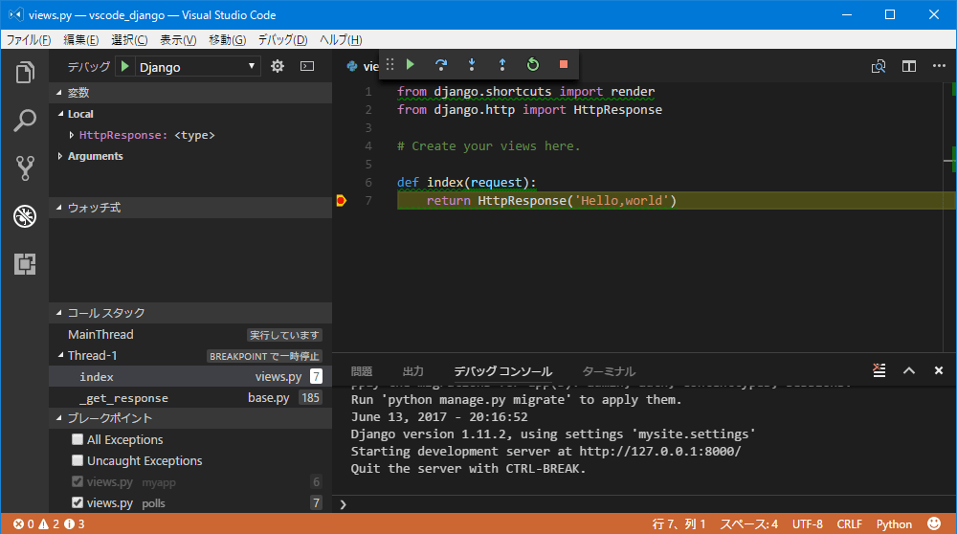Open the Debug view icon
Screen dimensions: 957x534
[25, 216]
